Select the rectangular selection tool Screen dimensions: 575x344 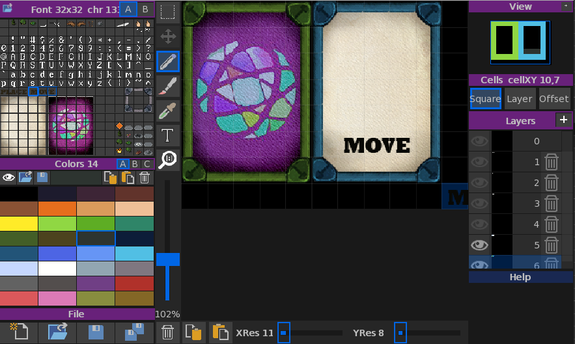coord(168,12)
